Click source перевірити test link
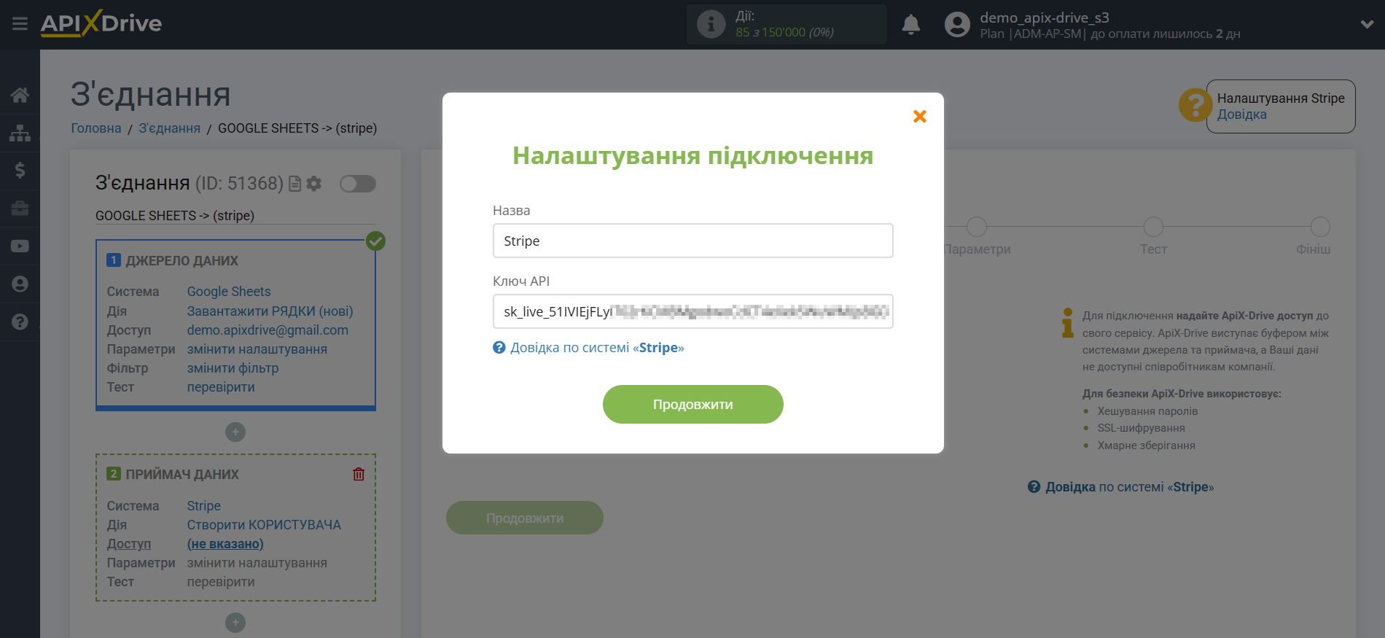Image resolution: width=1385 pixels, height=638 pixels. pos(221,387)
